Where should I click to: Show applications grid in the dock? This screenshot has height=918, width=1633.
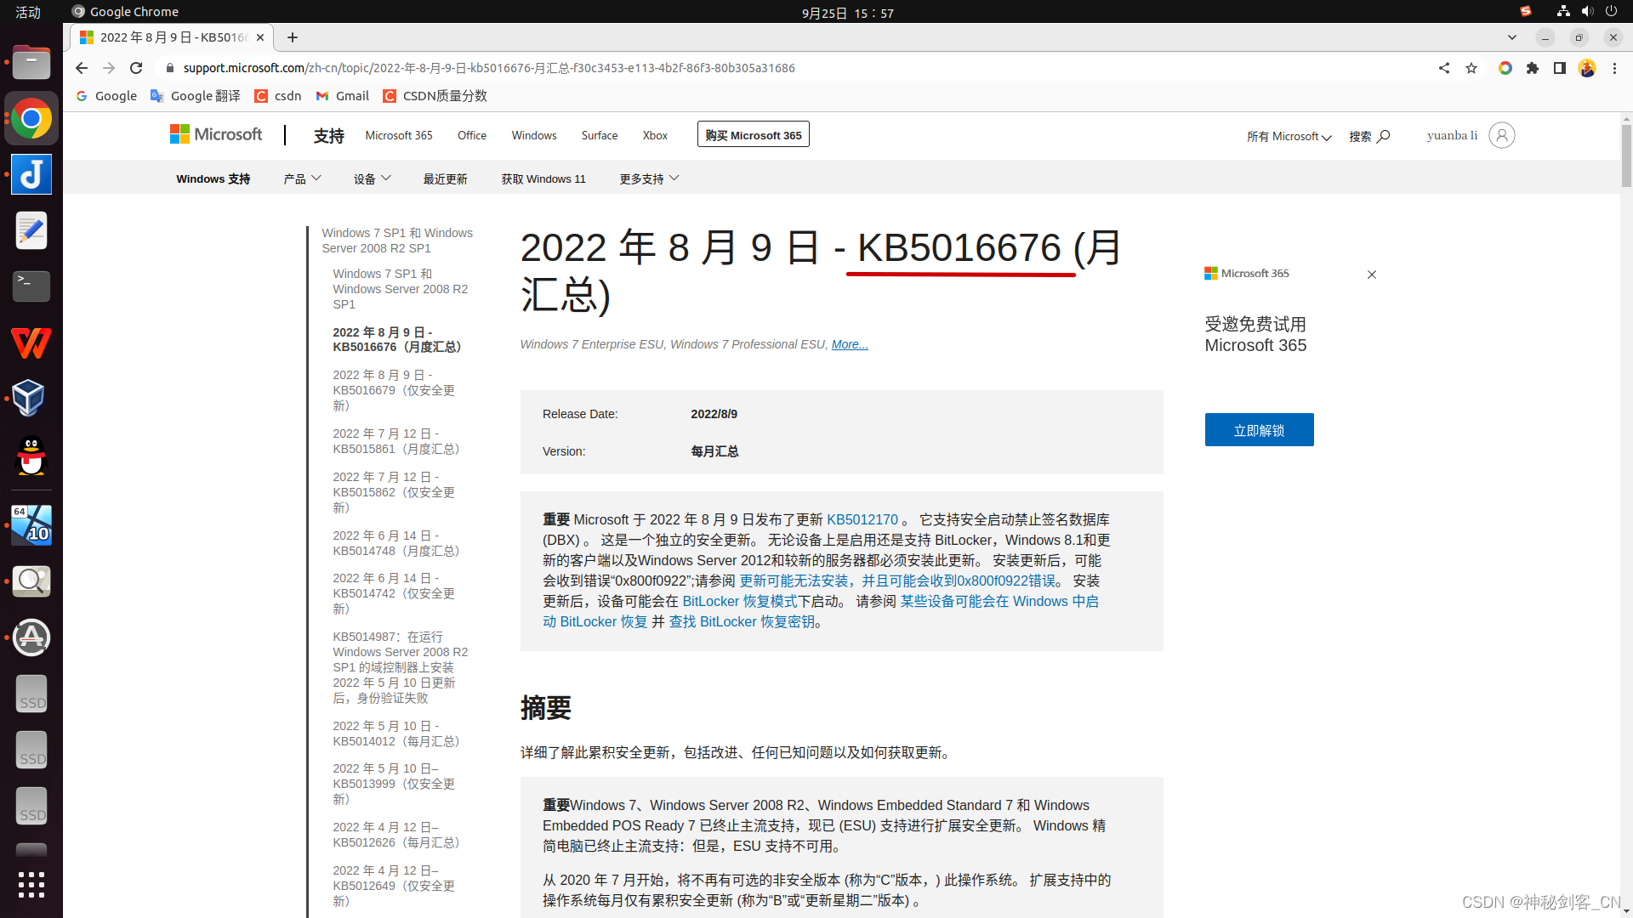coord(31,885)
